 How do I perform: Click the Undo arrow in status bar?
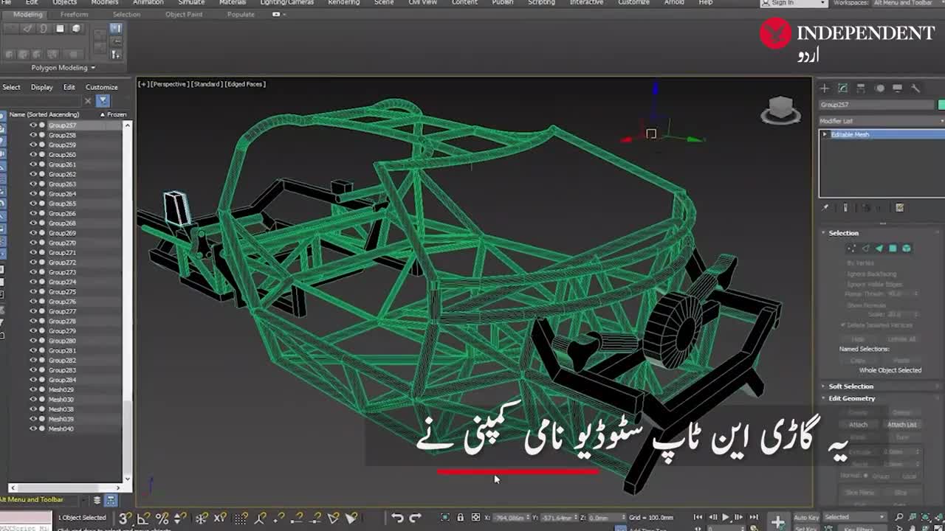(398, 518)
